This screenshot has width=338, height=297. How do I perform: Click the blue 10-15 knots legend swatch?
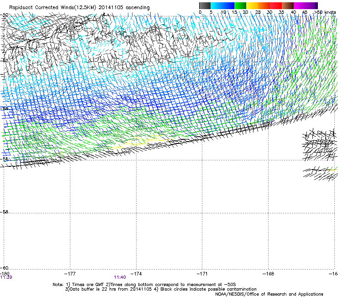point(228,5)
